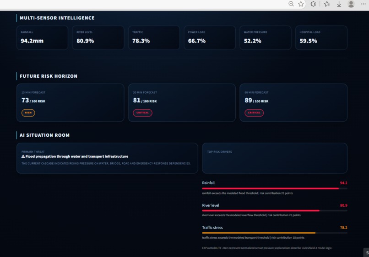This screenshot has height=257, width=369.
Task: Click the River level driver label
Action: pos(211,205)
